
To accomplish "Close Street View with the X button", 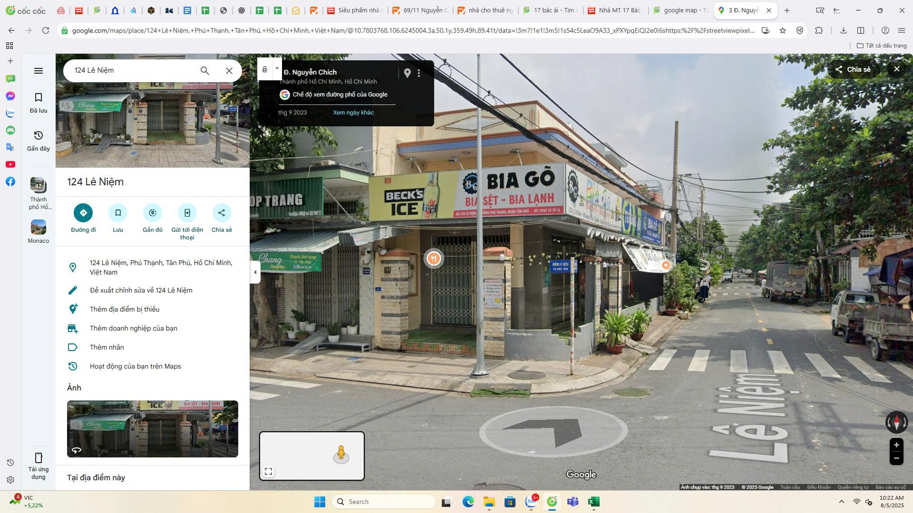I will pyautogui.click(x=897, y=69).
